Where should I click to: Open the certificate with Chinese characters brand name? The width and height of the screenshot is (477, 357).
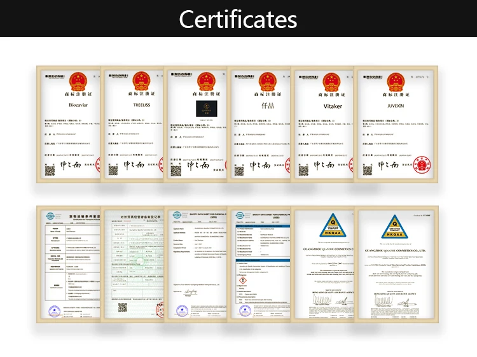click(x=259, y=125)
